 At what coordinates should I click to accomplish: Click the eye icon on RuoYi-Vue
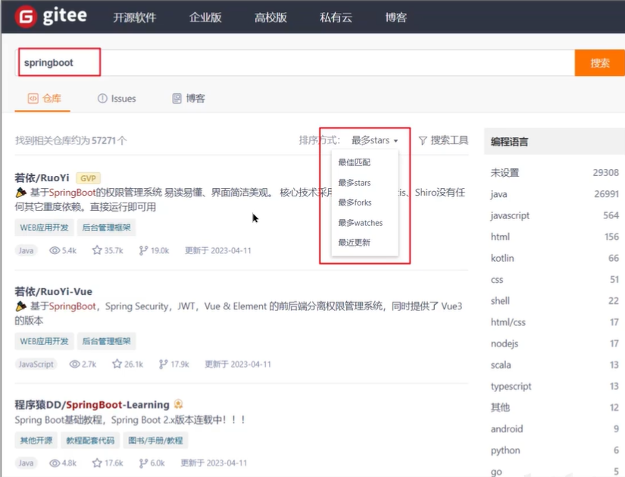click(74, 364)
